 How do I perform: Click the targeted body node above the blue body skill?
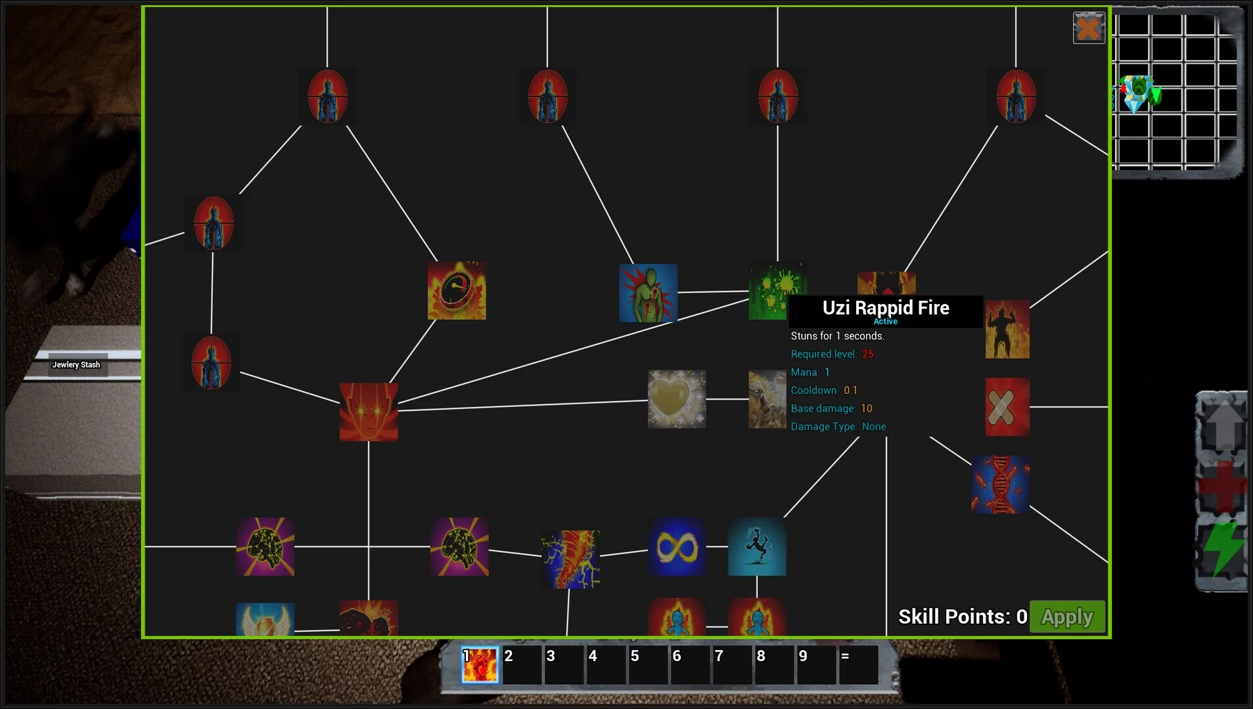click(x=547, y=97)
